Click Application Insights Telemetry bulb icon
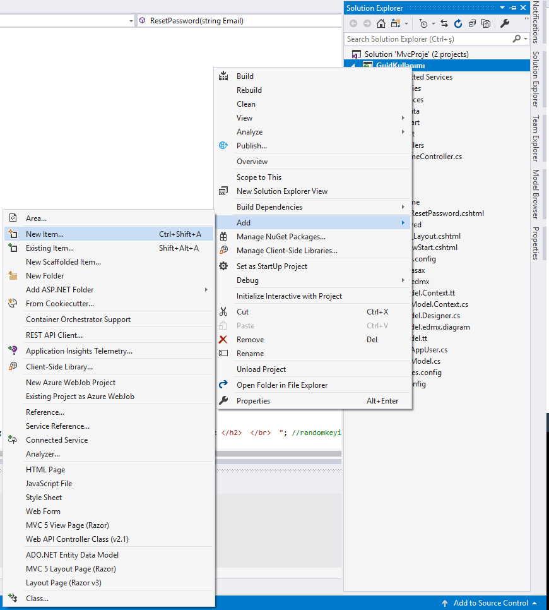The image size is (549, 610). click(x=13, y=350)
